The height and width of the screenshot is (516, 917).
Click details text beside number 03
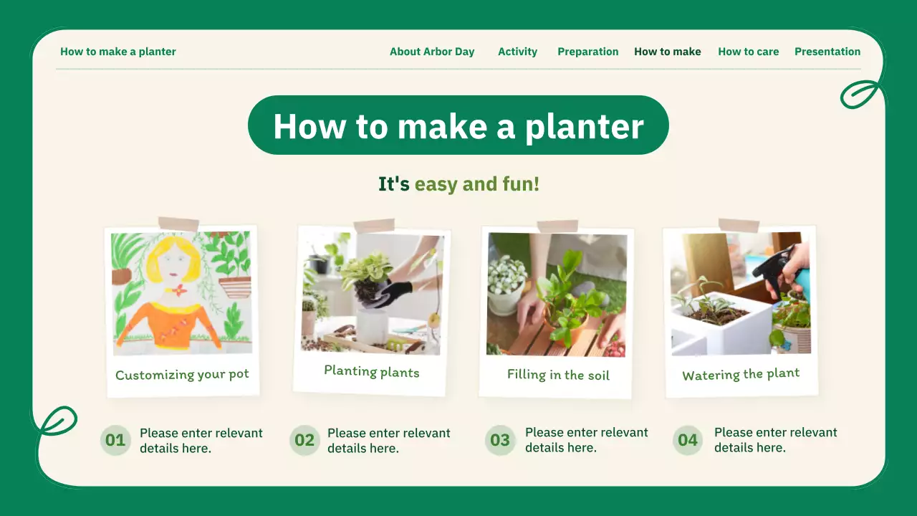tap(586, 440)
